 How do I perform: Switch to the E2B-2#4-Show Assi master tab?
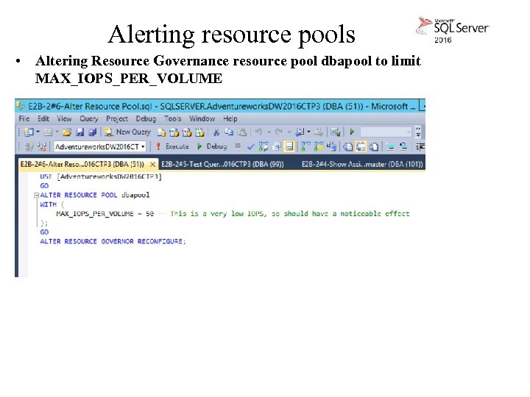pos(362,165)
